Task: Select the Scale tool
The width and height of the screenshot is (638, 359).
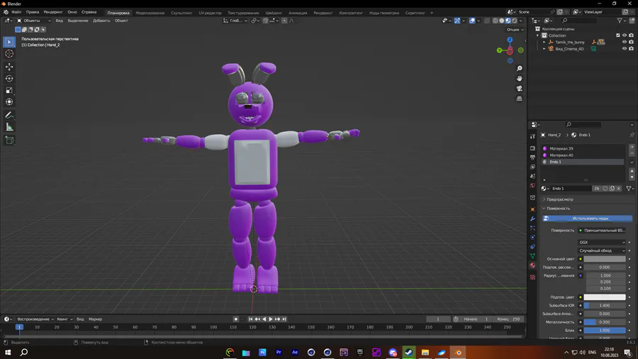Action: tap(9, 90)
